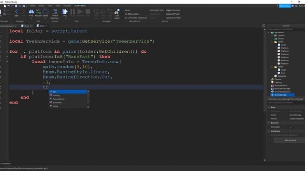This screenshot has height=171, width=305.
Task: Select ReplicatedStorage in Explorer
Action: point(282,88)
